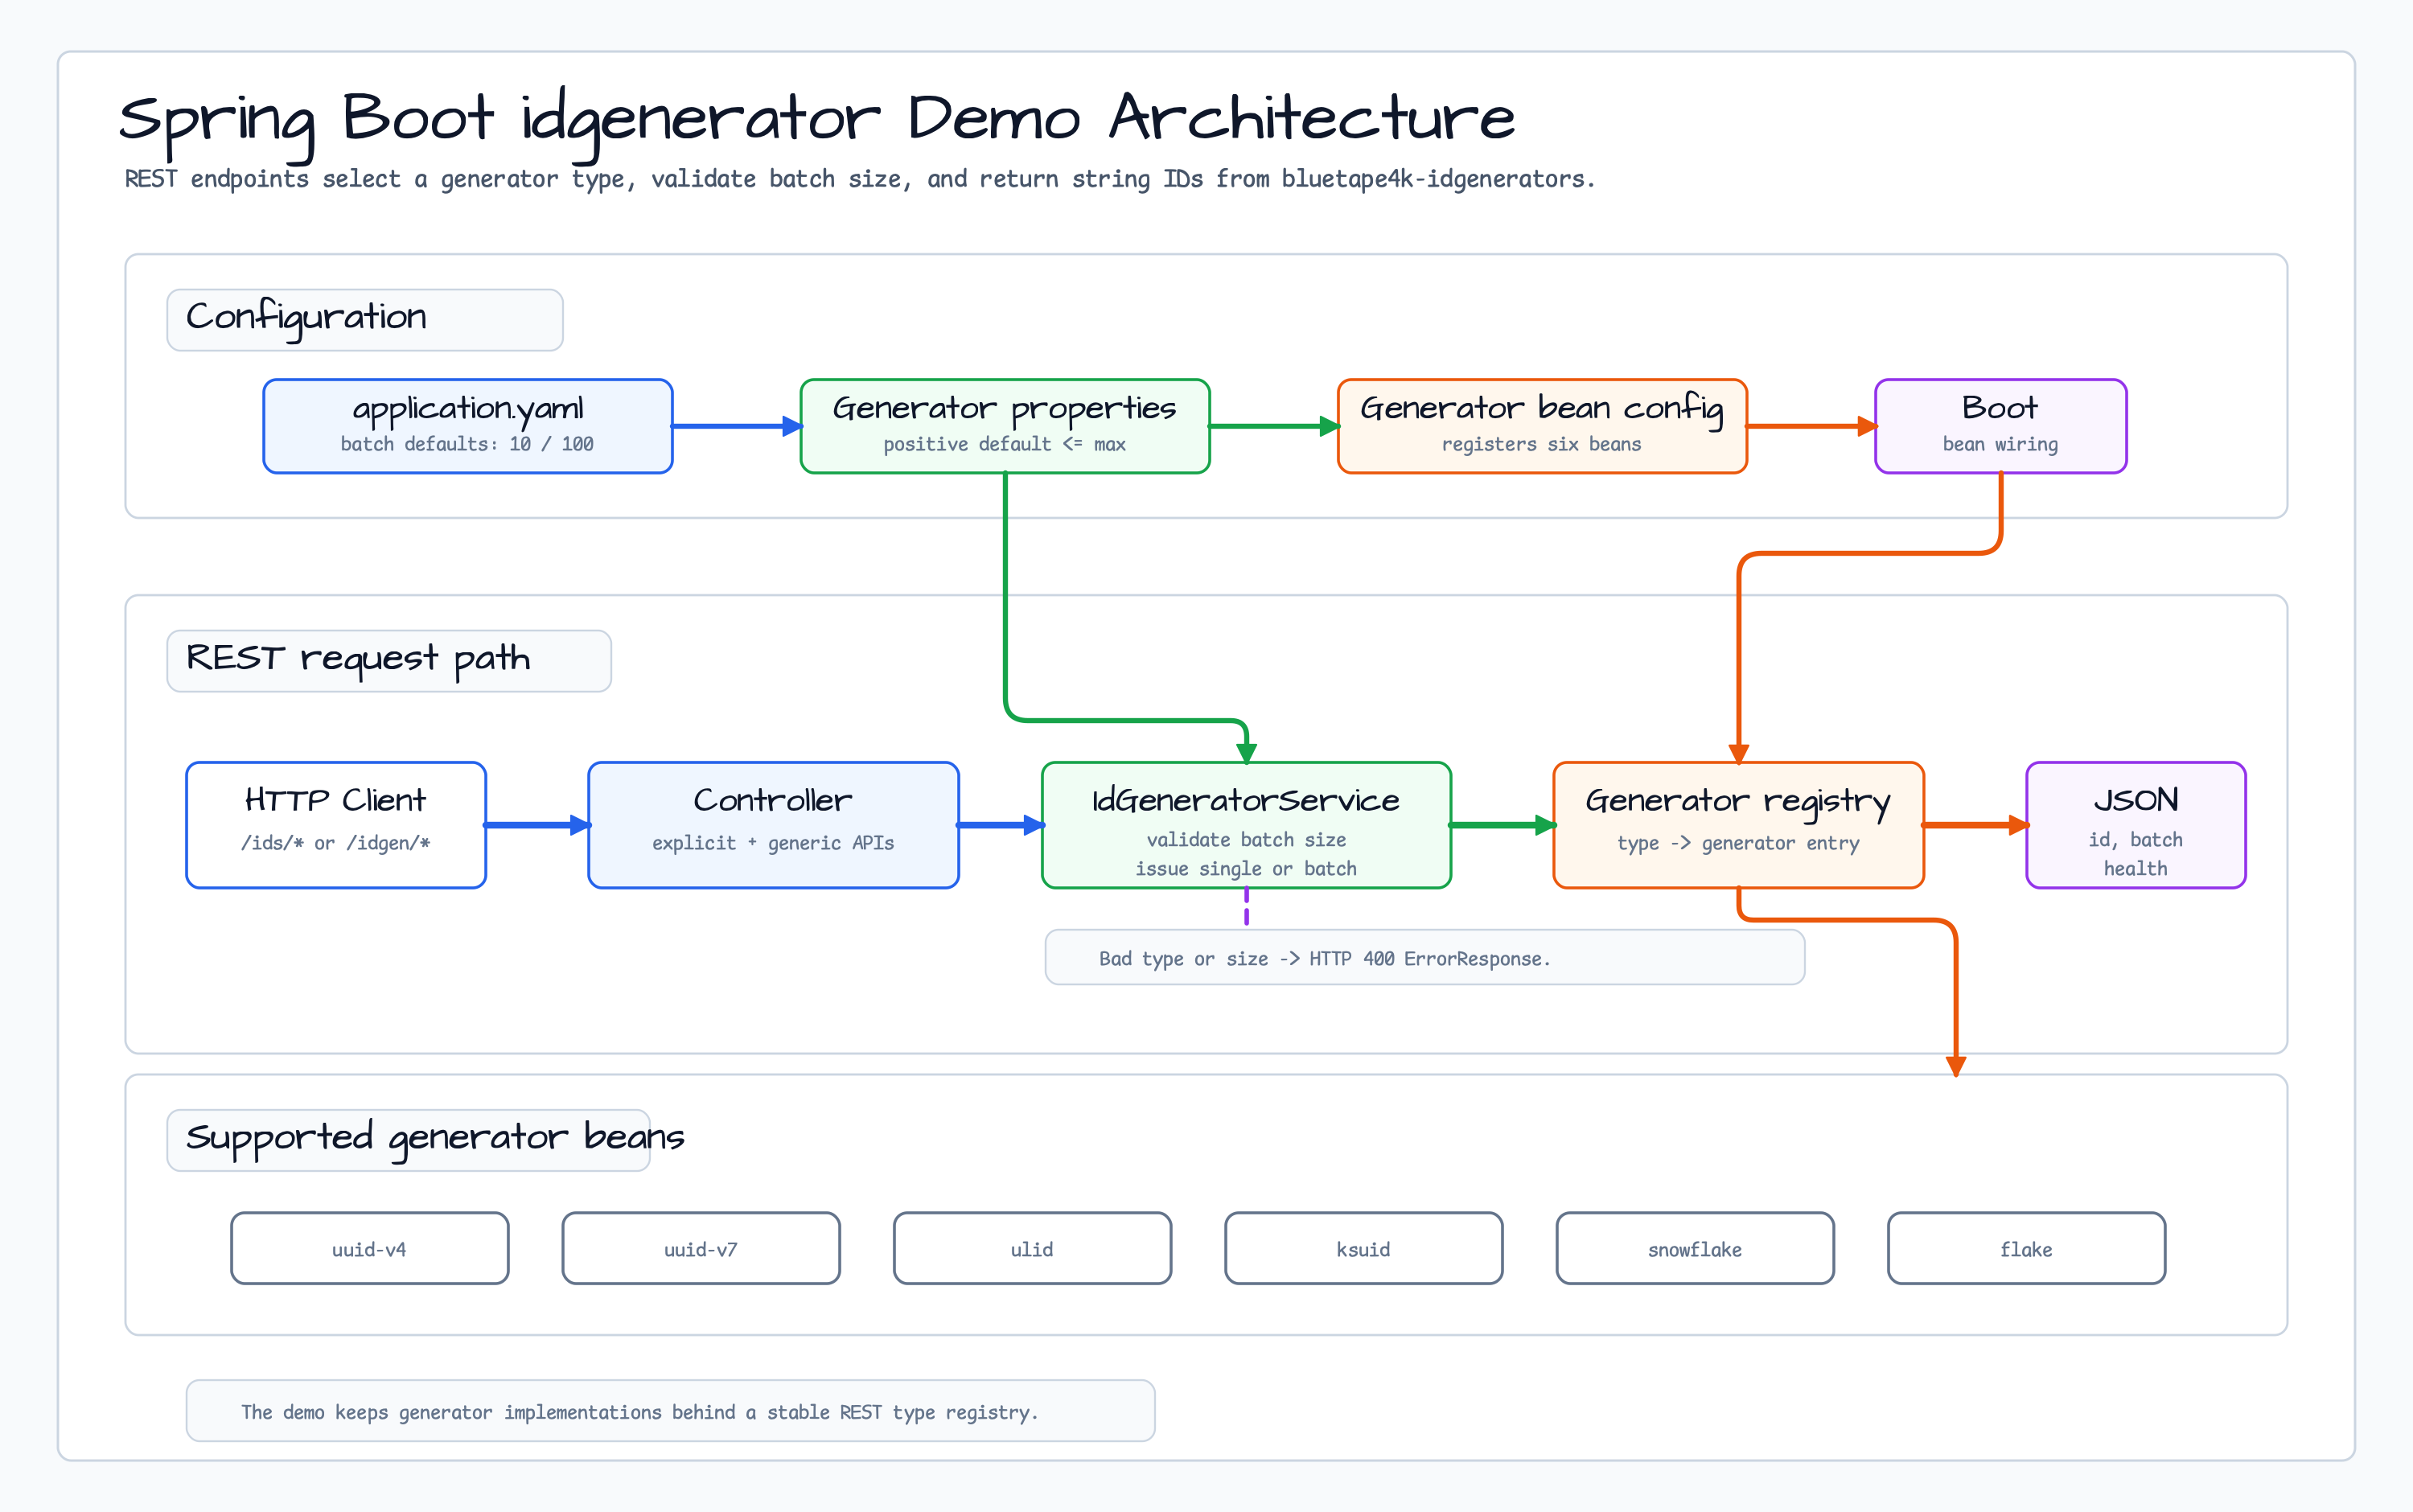
Task: Click the uuid-v4 bean chip
Action: pyautogui.click(x=370, y=1248)
